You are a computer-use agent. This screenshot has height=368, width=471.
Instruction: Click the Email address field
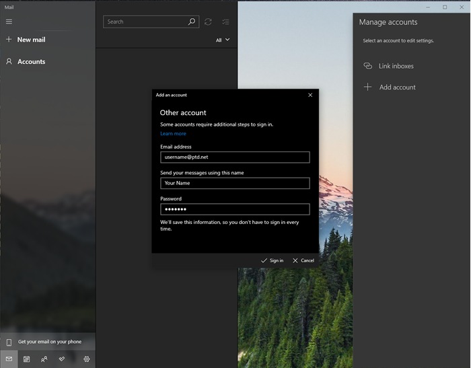coord(235,157)
